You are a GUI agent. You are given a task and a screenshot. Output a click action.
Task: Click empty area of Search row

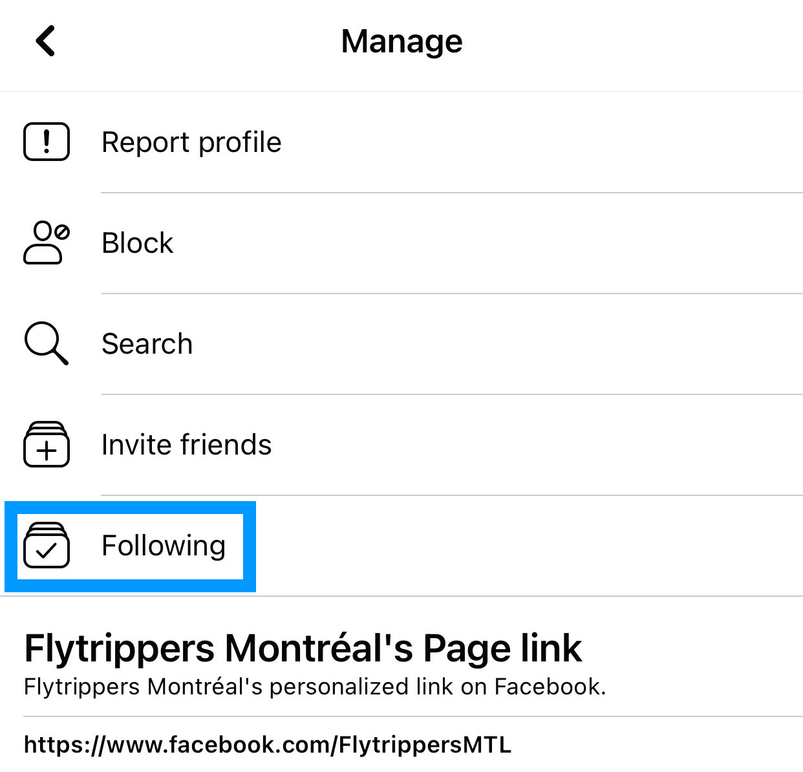coord(498,344)
